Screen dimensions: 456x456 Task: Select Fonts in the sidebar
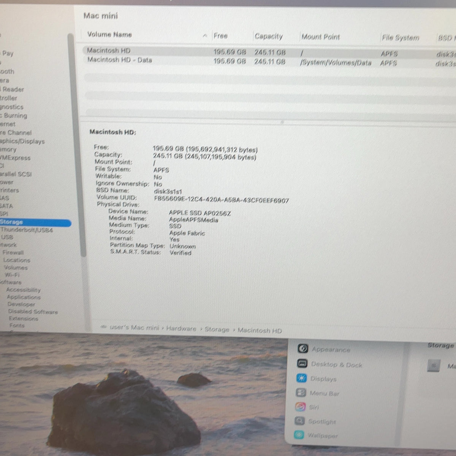[17, 326]
